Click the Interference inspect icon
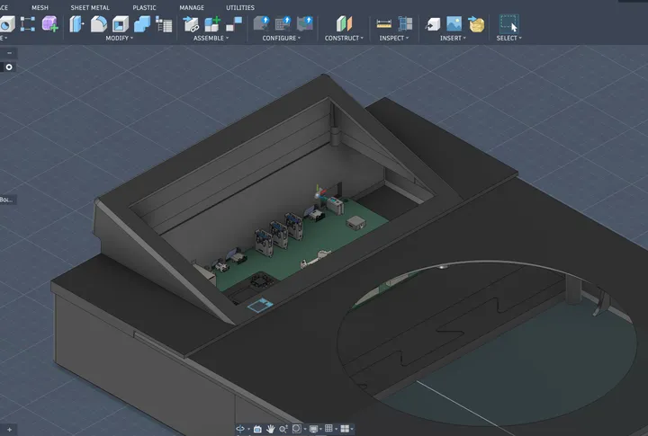Viewport: 648px width, 436px height. (405, 24)
